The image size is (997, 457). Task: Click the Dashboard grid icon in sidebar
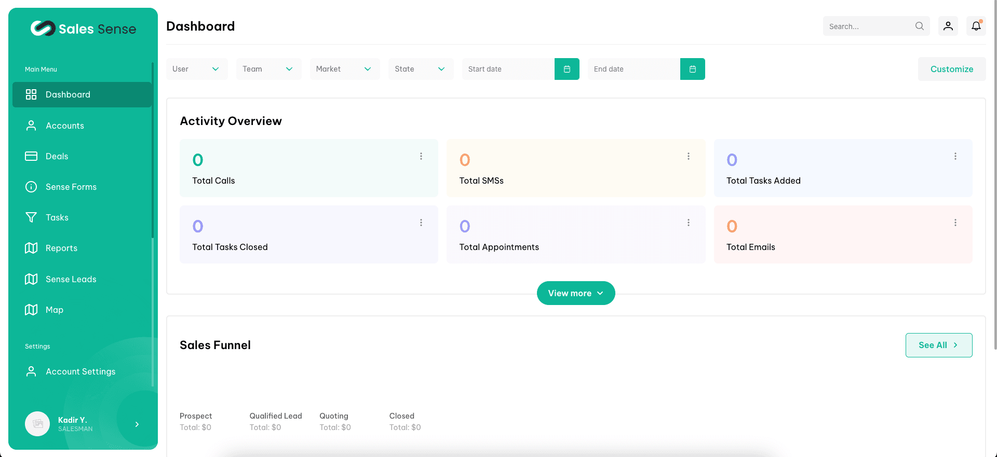coord(31,94)
